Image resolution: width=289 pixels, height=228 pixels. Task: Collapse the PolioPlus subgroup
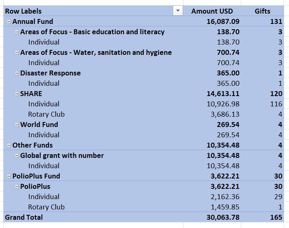tap(16, 186)
